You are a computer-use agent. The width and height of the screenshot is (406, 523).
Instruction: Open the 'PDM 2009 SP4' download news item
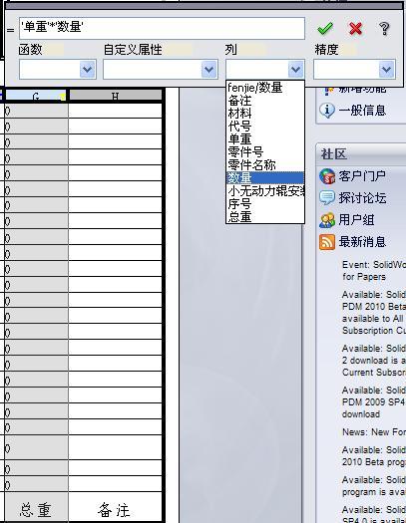(x=374, y=401)
